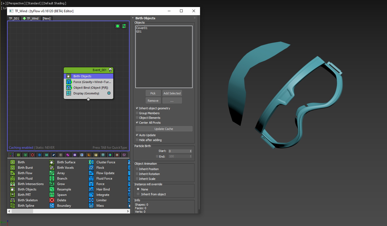This screenshot has height=226, width=387.
Task: Click the Resample operator icon
Action: [52, 189]
